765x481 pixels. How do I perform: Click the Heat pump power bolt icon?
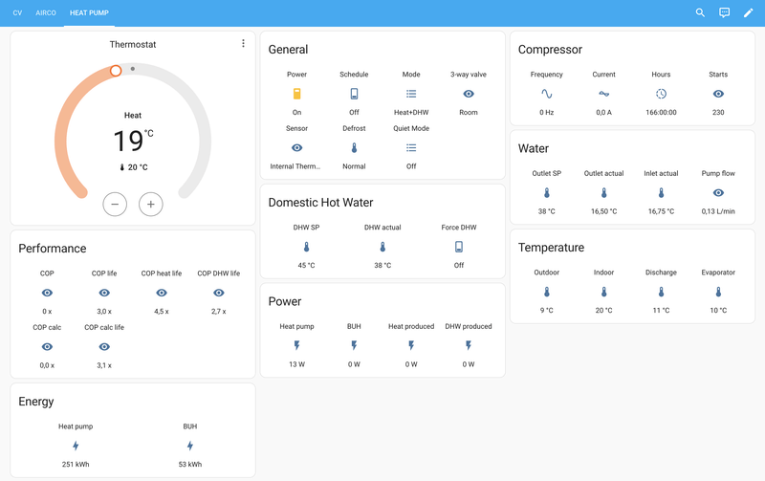pos(296,345)
